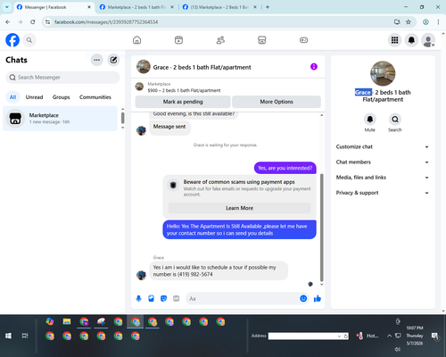Open the Friends icon in top navigation

tap(220, 40)
